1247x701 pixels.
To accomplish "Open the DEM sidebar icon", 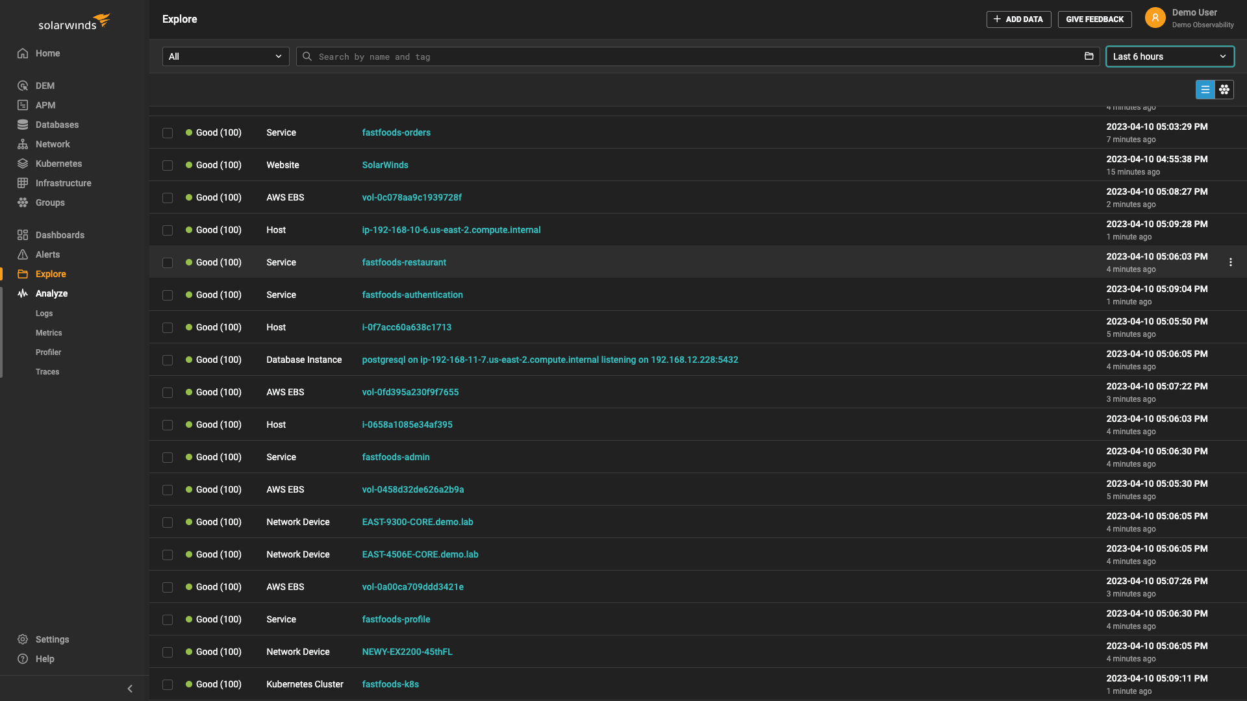I will tap(23, 86).
